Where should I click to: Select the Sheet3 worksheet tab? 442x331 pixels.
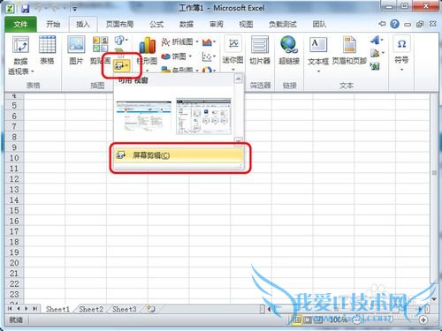tap(125, 309)
